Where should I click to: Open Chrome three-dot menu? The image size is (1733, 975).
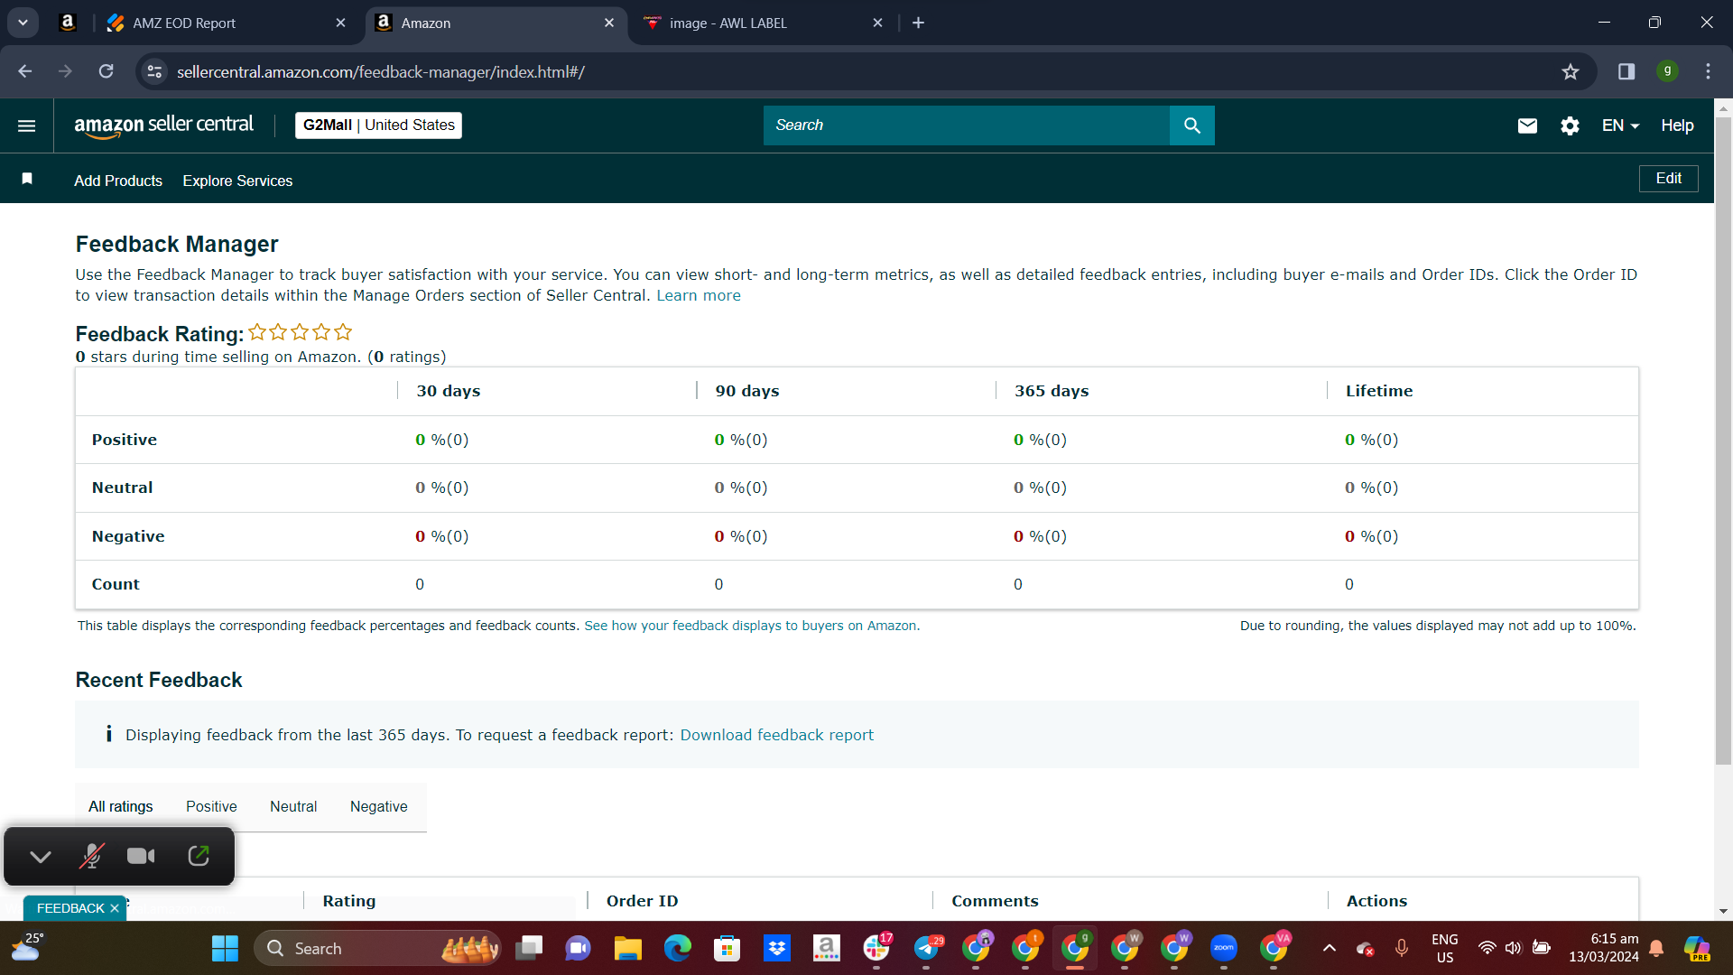[x=1708, y=71]
